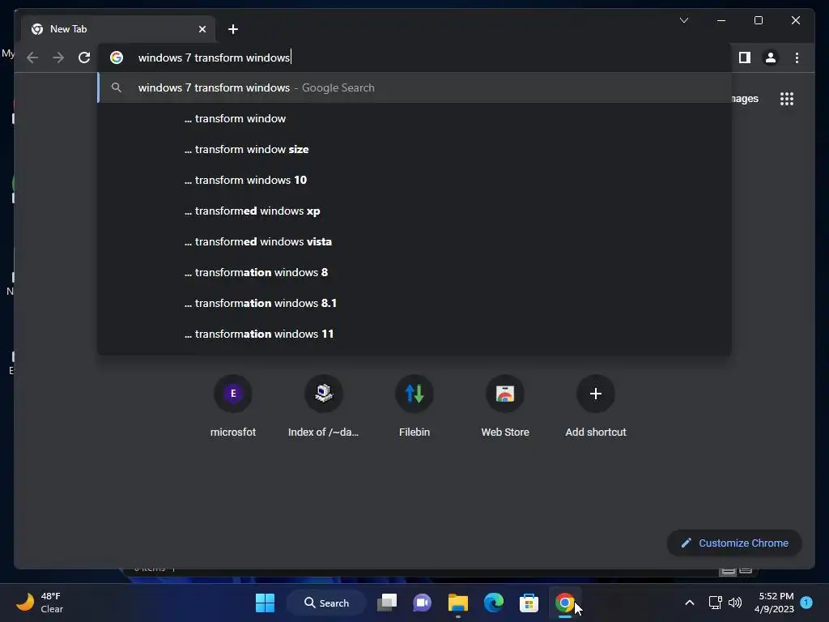Image resolution: width=829 pixels, height=622 pixels.
Task: Click the volume speaker tray icon
Action: (x=735, y=603)
